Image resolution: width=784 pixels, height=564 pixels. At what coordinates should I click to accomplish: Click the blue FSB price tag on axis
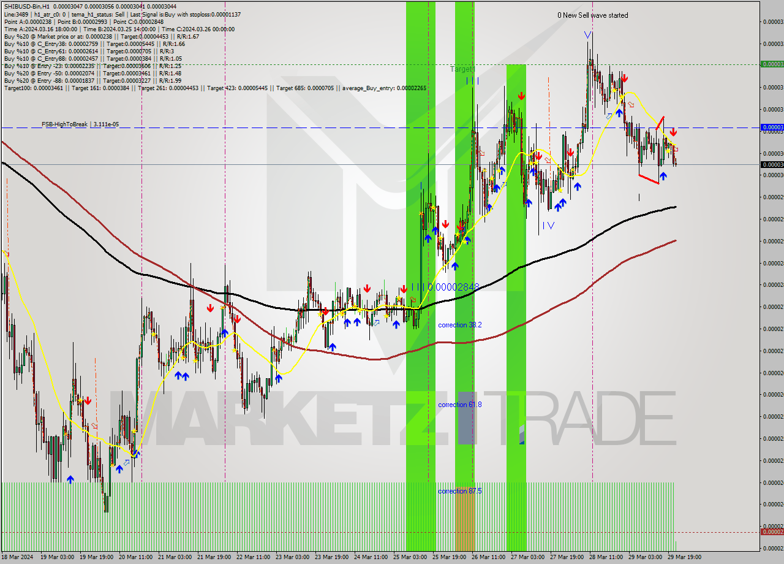tap(772, 128)
